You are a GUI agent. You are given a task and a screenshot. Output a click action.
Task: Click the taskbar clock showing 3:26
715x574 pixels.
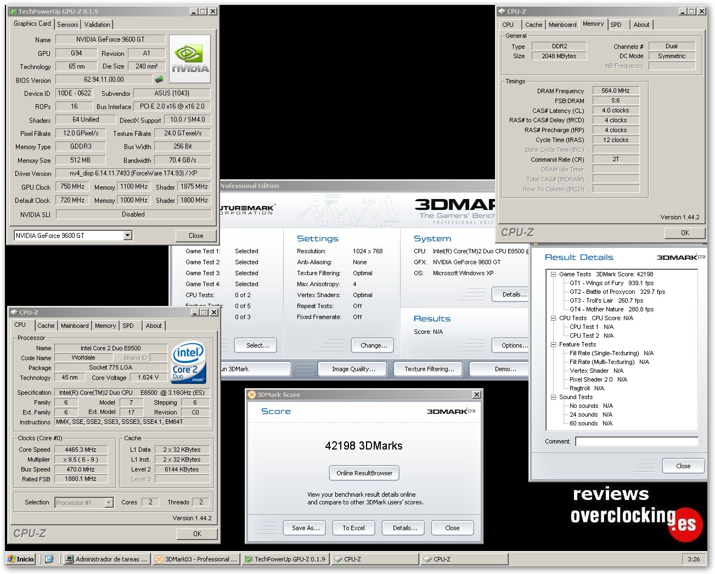coord(694,559)
